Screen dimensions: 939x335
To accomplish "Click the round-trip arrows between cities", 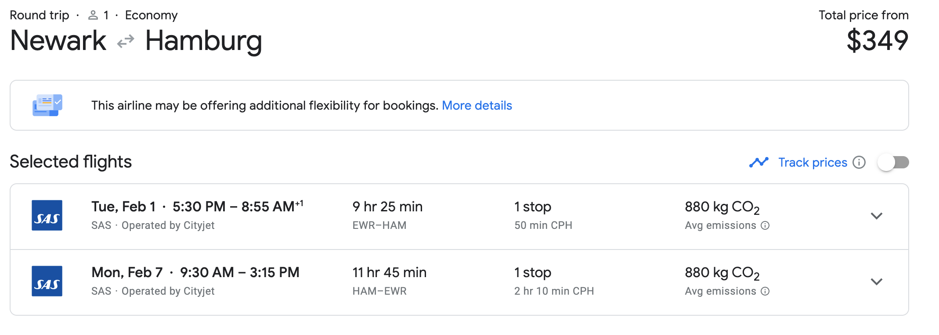I will 126,42.
